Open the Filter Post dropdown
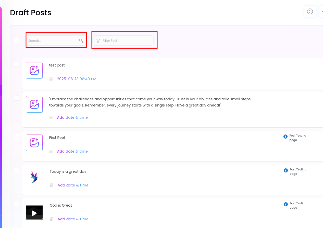 pyautogui.click(x=123, y=41)
